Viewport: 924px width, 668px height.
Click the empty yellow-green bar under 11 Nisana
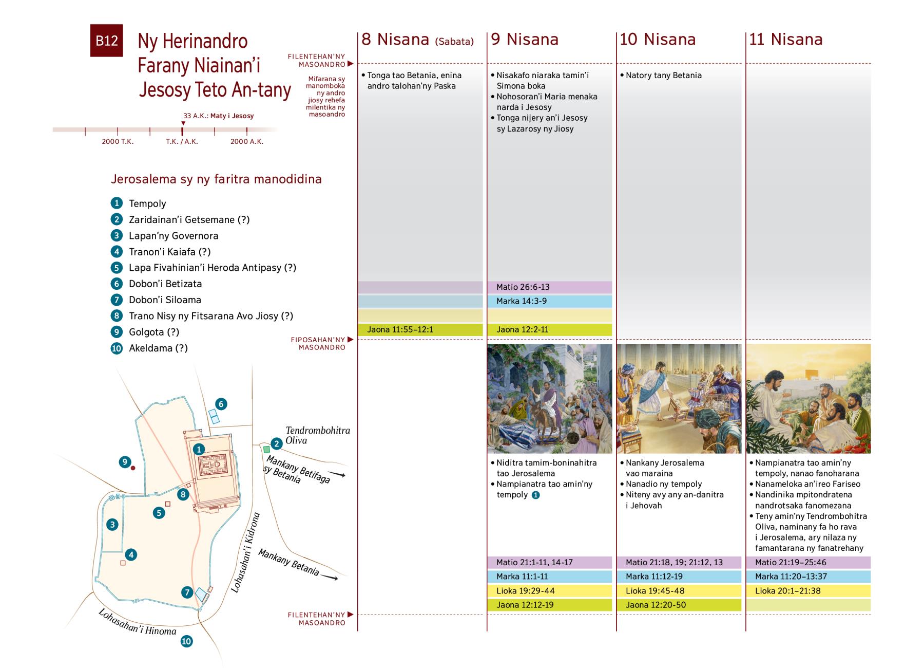coord(808,605)
